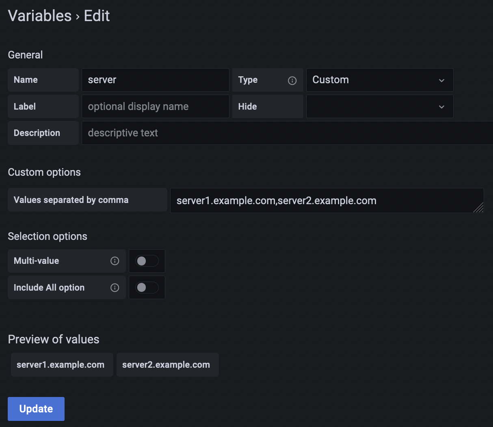Enable the Include All option toggle
Screen dimensions: 493x427
(147, 287)
